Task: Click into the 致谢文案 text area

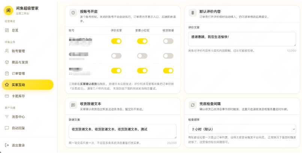Action: pyautogui.click(x=123, y=131)
